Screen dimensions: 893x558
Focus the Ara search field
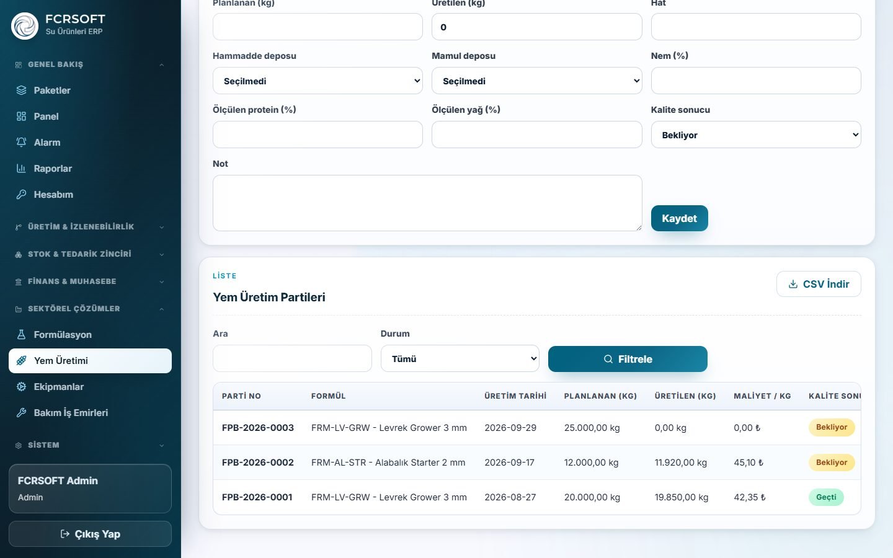[292, 358]
